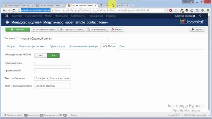Click the Александр profile button in title bar
The height and width of the screenshot is (119, 212).
click(188, 2)
